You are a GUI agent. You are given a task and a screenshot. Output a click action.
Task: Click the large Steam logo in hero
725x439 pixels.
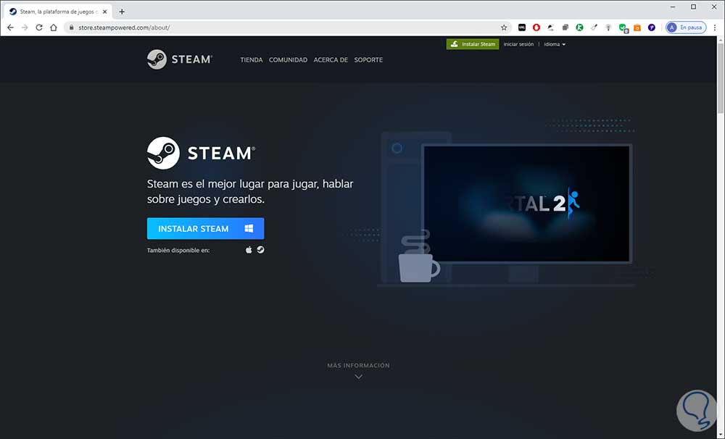[x=201, y=153]
